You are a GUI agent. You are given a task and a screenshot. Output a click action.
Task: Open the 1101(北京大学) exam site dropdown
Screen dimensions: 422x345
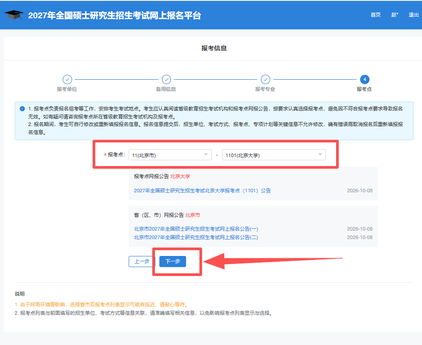click(274, 155)
